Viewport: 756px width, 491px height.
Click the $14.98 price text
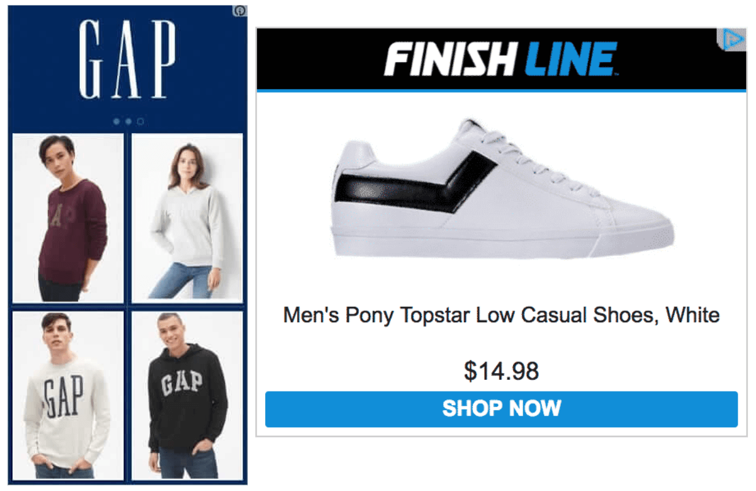[x=501, y=371]
